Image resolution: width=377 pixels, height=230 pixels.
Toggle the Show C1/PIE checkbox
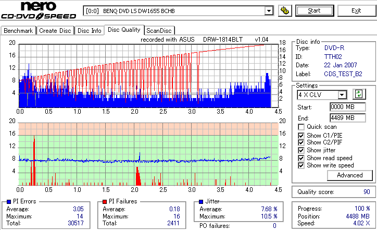[x=301, y=136]
